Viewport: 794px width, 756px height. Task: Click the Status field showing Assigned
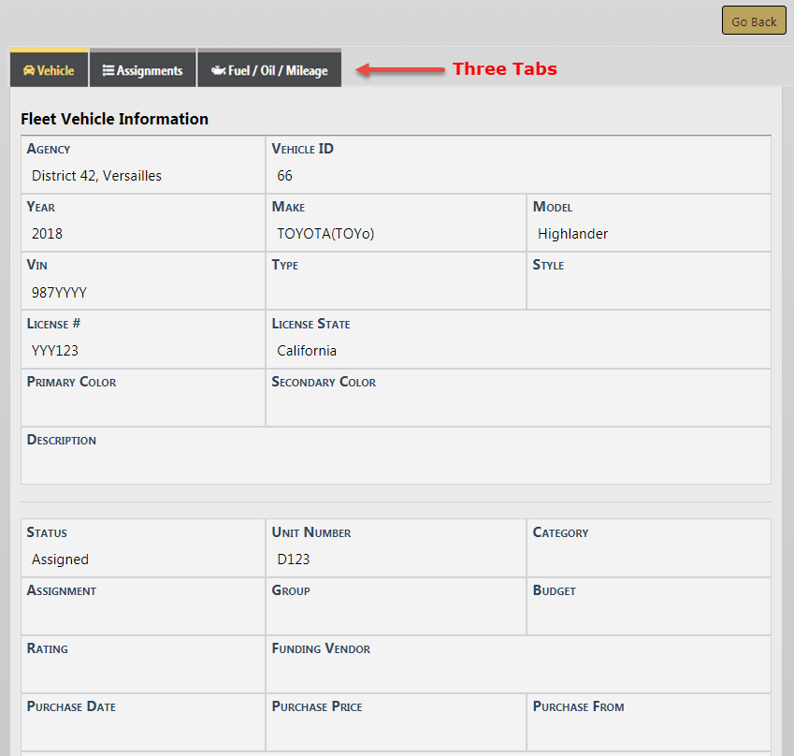coord(60,560)
